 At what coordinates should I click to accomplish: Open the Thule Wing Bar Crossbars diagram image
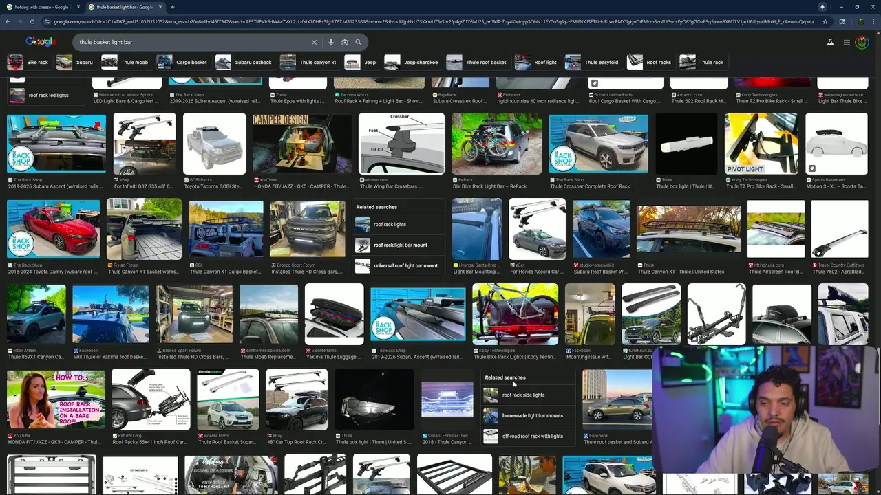[401, 144]
